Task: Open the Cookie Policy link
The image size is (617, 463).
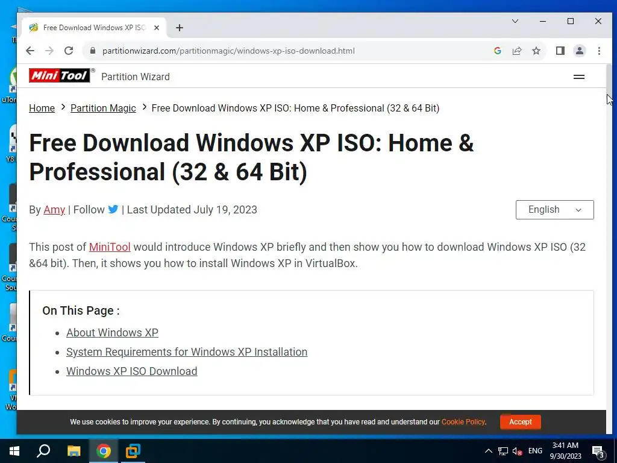Action: click(463, 421)
